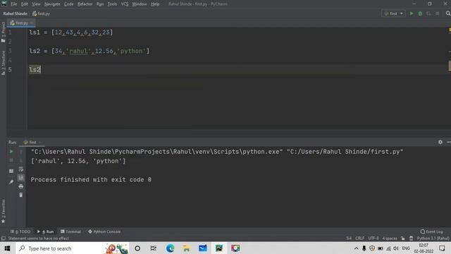The height and width of the screenshot is (254, 451).
Task: Open the File menu
Action: [14, 4]
